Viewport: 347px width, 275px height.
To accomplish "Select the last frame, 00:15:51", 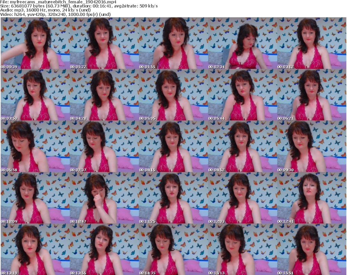I will 312,249.
